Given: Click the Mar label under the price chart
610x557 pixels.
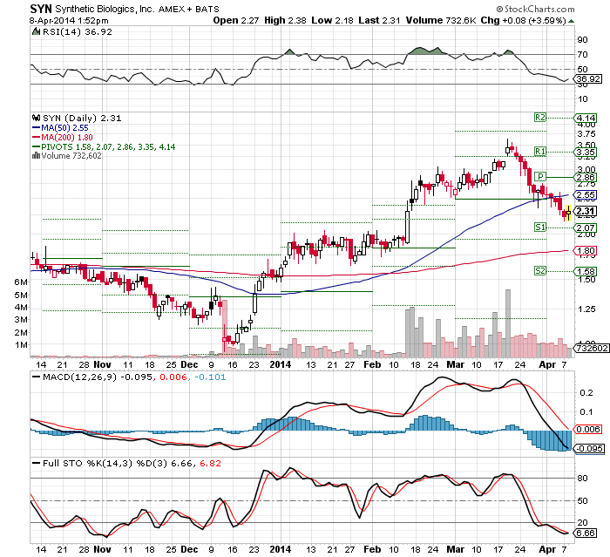Looking at the screenshot, I should click(455, 364).
